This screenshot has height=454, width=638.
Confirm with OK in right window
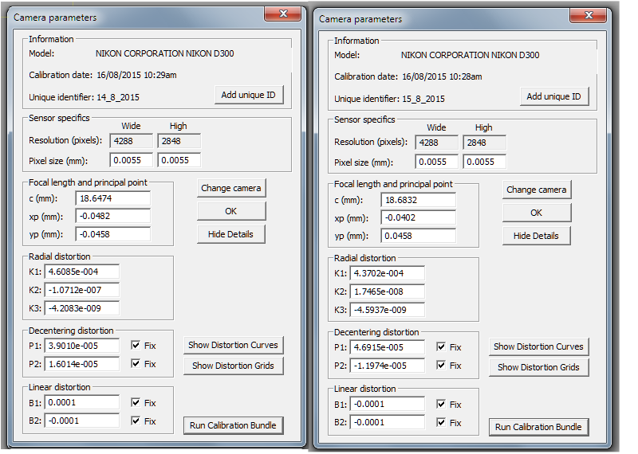pos(537,213)
